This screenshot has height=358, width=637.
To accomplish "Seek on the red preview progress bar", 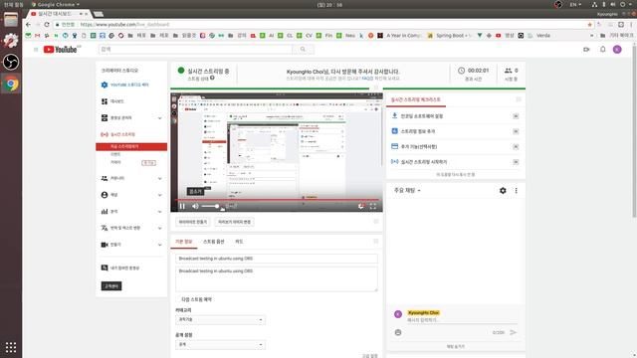I will [277, 200].
